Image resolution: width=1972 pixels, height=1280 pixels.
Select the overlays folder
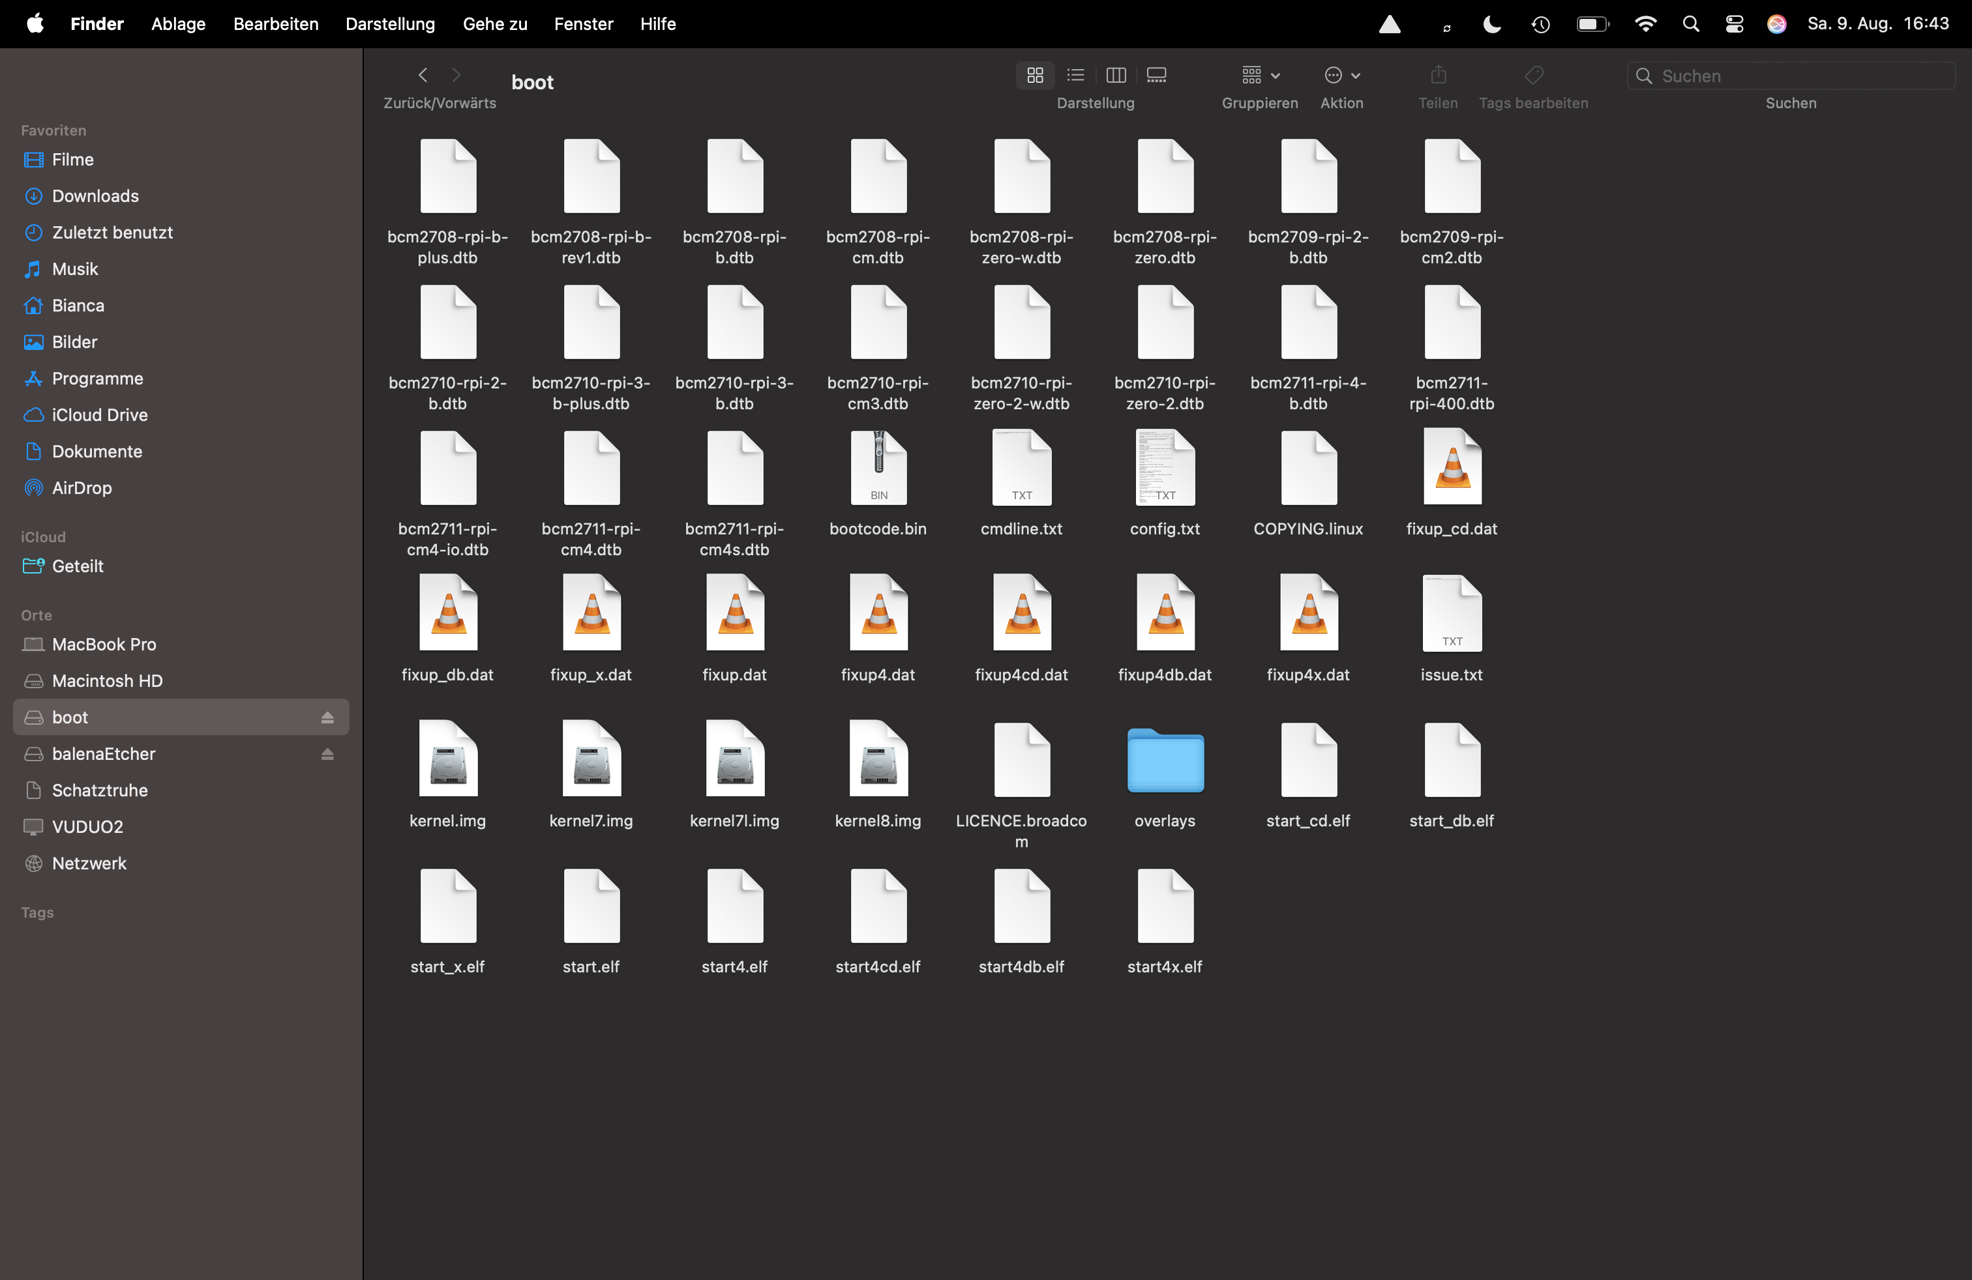[x=1165, y=774]
